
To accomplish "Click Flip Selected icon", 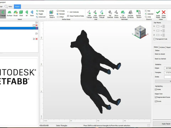I will point(110,14).
